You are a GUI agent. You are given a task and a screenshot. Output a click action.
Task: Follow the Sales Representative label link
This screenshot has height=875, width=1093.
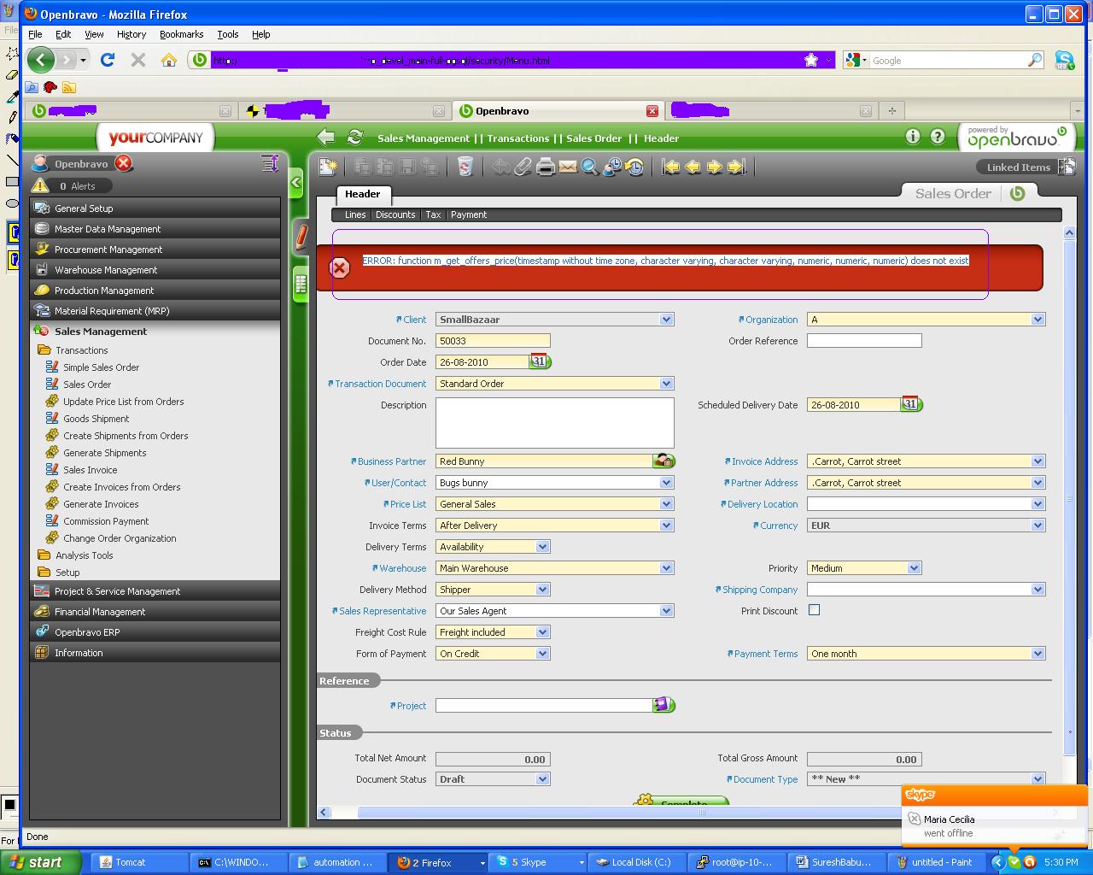tap(383, 611)
